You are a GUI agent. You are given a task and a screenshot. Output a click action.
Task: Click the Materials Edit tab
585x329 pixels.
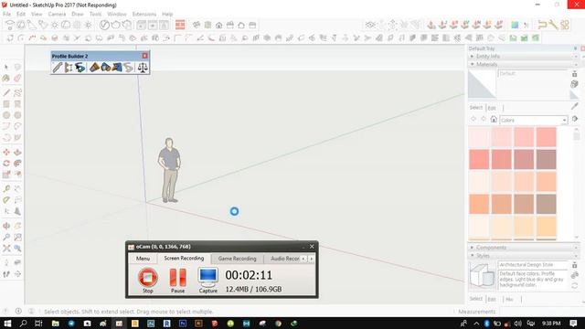(x=492, y=108)
